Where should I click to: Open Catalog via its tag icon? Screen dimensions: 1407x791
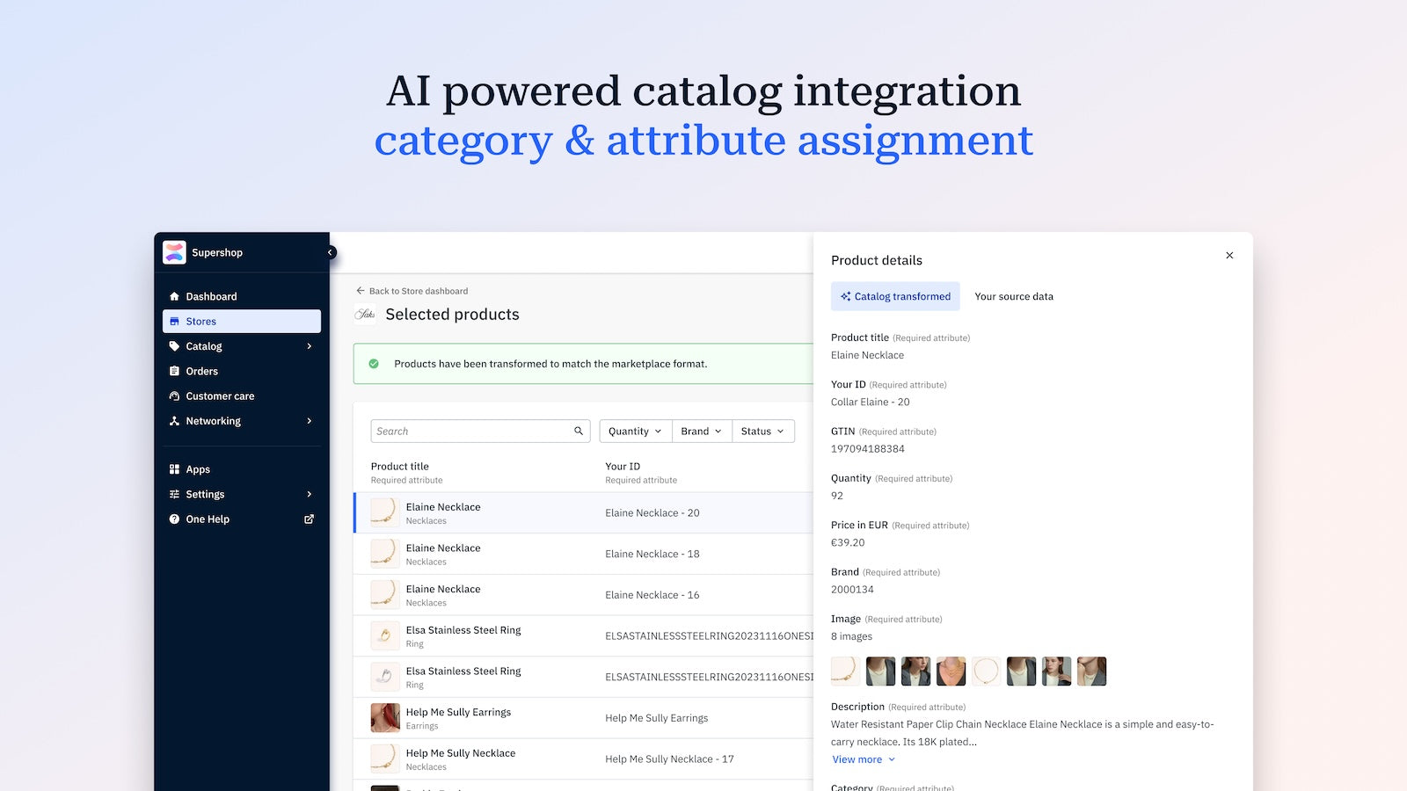point(175,346)
